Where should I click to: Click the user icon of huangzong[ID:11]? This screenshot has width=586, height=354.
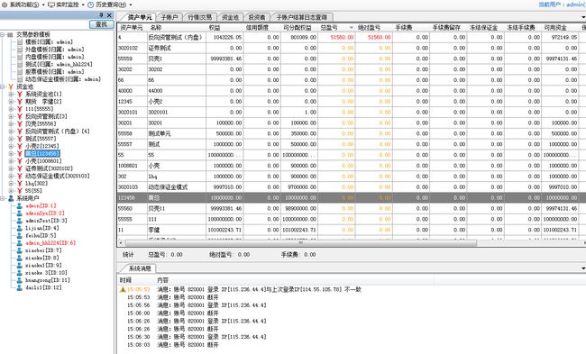click(x=20, y=280)
